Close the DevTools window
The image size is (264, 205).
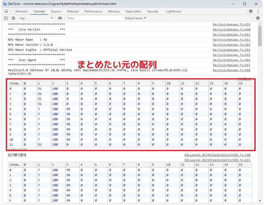(256, 4)
